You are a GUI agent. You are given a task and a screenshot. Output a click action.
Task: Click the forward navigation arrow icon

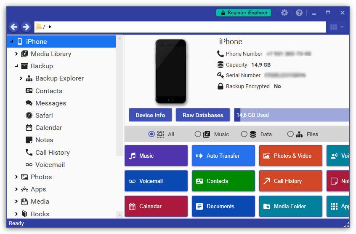(26, 27)
